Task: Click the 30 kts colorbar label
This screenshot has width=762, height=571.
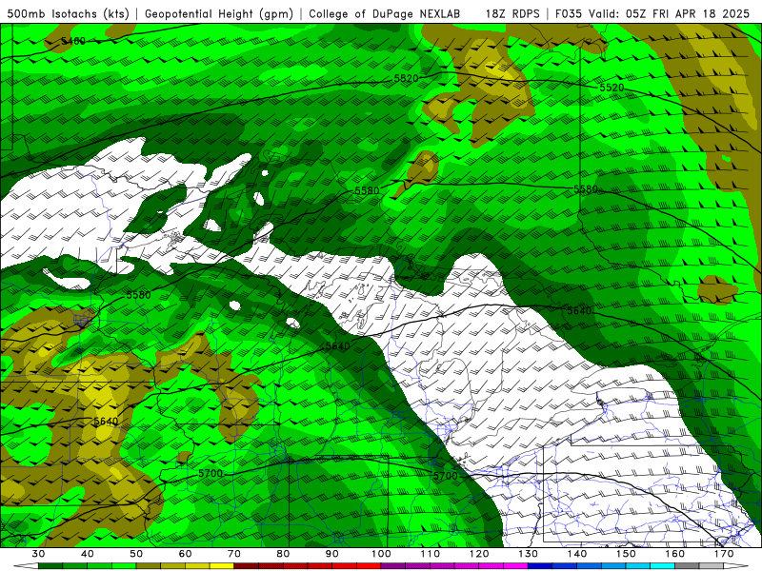Action: (x=38, y=554)
